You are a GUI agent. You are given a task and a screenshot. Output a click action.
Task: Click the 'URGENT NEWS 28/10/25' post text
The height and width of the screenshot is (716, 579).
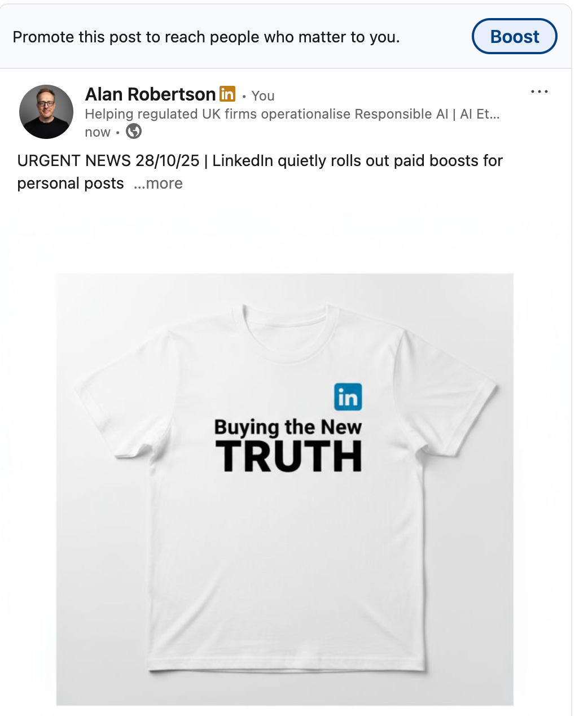pyautogui.click(x=108, y=161)
